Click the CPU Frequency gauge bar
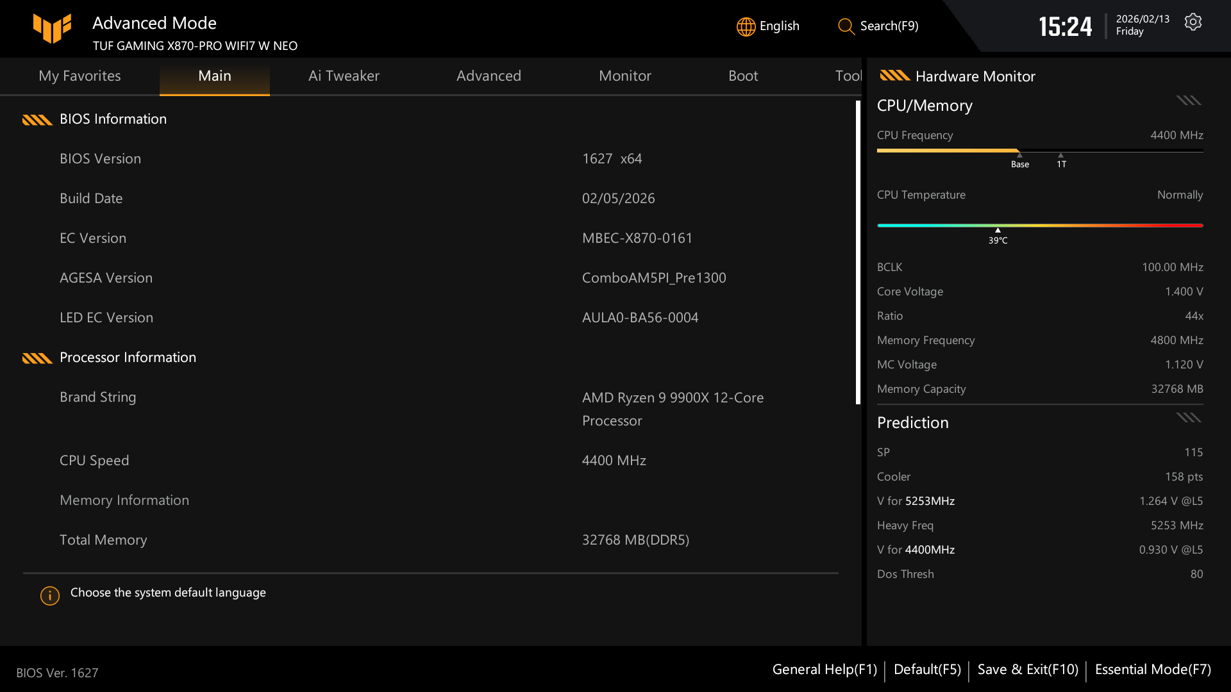This screenshot has width=1231, height=692. pos(1039,151)
